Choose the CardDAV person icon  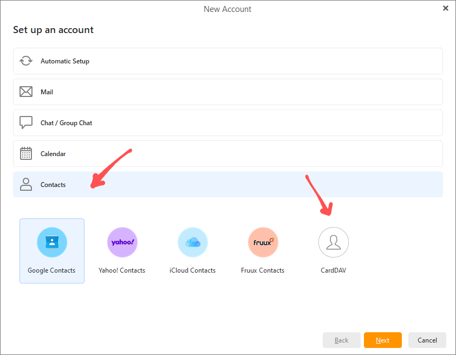pyautogui.click(x=334, y=242)
